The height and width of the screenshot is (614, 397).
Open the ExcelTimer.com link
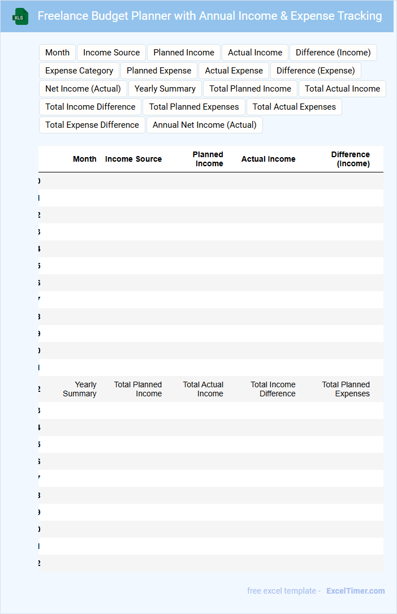(356, 591)
